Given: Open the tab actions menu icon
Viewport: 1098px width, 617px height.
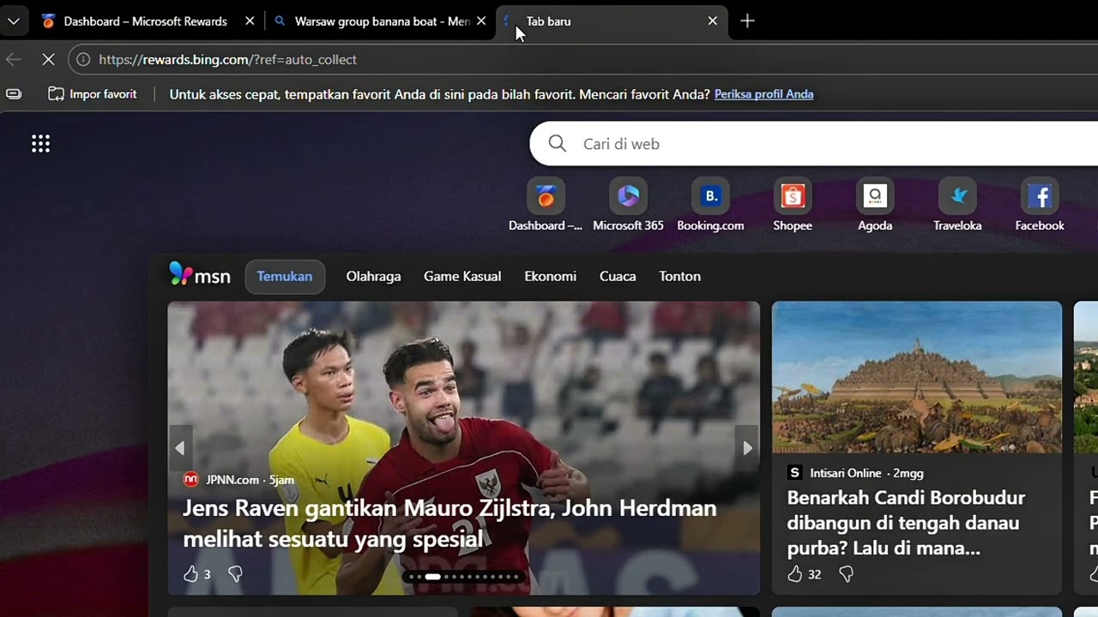Looking at the screenshot, I should pos(14,94).
